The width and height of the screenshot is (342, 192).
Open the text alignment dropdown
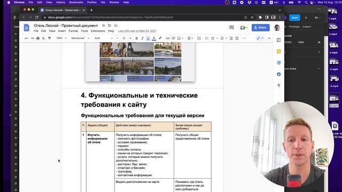[190, 38]
